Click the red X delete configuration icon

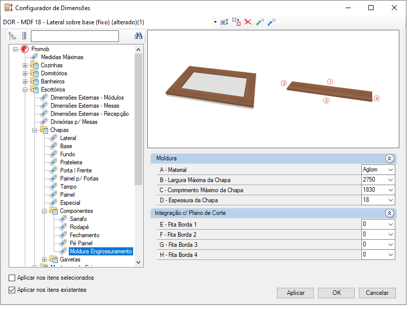pyautogui.click(x=248, y=22)
